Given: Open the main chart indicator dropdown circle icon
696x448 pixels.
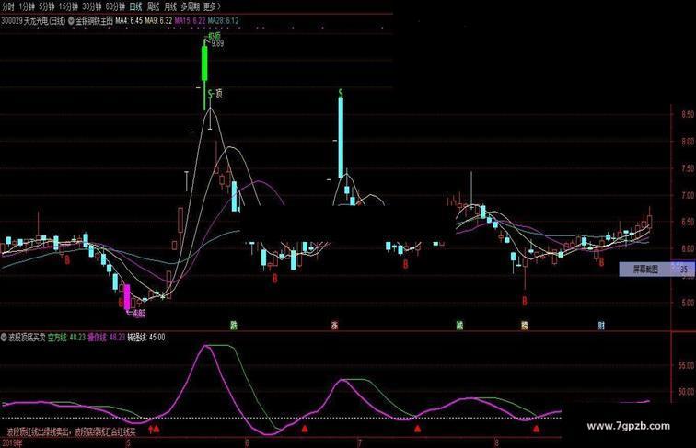Looking at the screenshot, I should [x=71, y=20].
